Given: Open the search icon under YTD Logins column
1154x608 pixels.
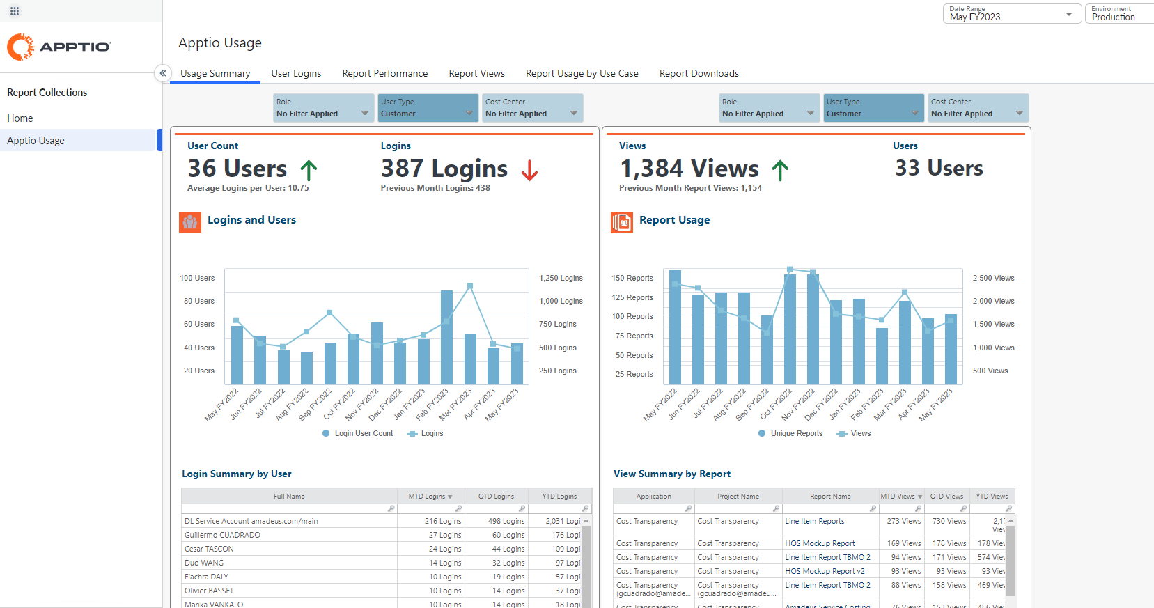Looking at the screenshot, I should (586, 509).
